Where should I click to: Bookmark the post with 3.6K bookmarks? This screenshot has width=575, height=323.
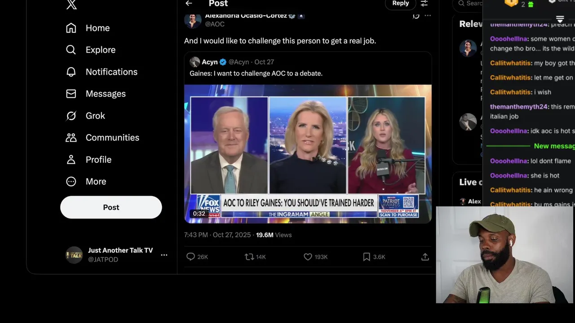click(367, 257)
